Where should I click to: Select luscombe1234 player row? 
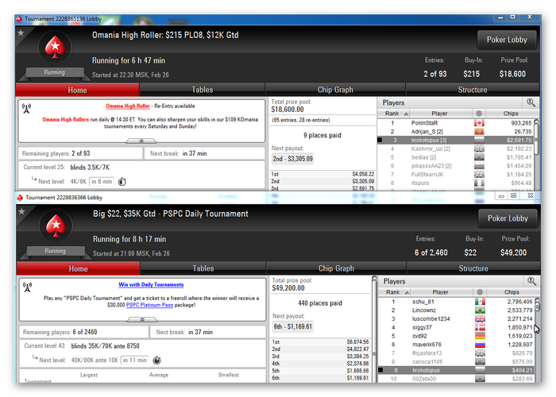coord(456,318)
